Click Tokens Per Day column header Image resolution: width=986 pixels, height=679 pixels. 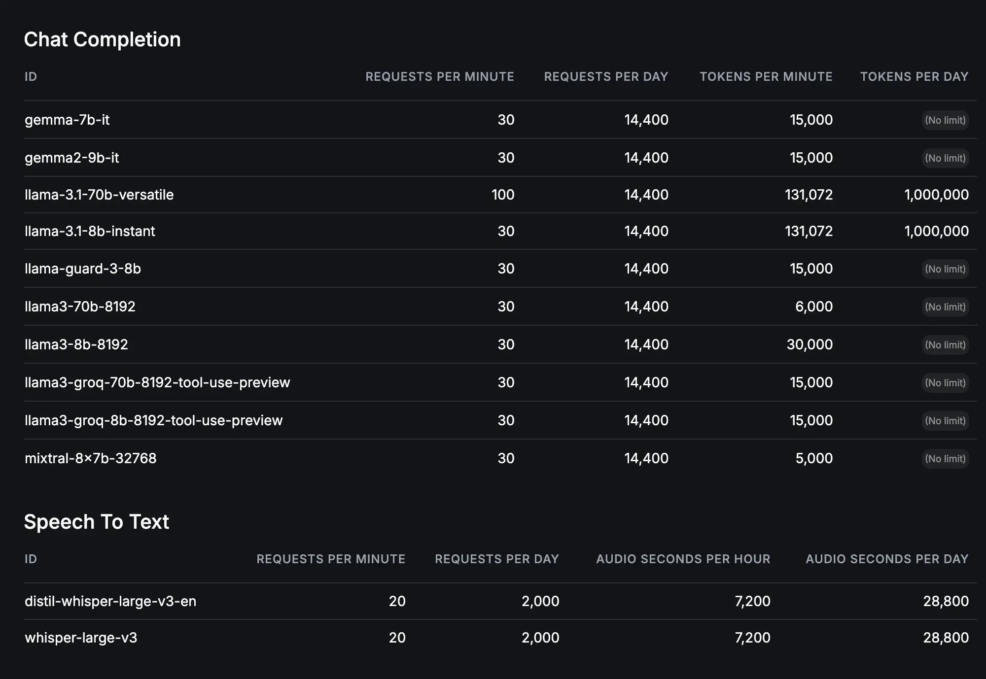[914, 77]
